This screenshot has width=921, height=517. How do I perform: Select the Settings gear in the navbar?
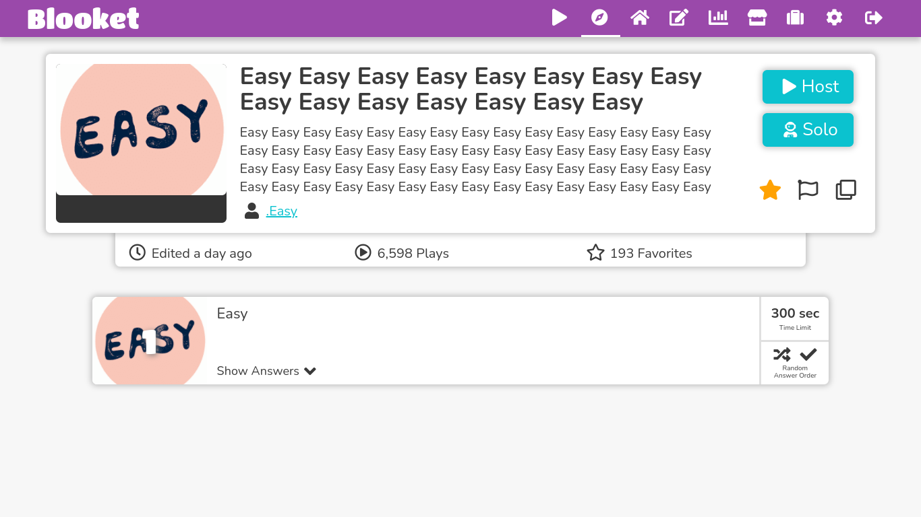click(x=834, y=18)
